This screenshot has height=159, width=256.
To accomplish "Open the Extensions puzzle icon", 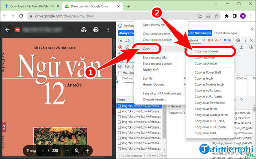I will pos(226,16).
